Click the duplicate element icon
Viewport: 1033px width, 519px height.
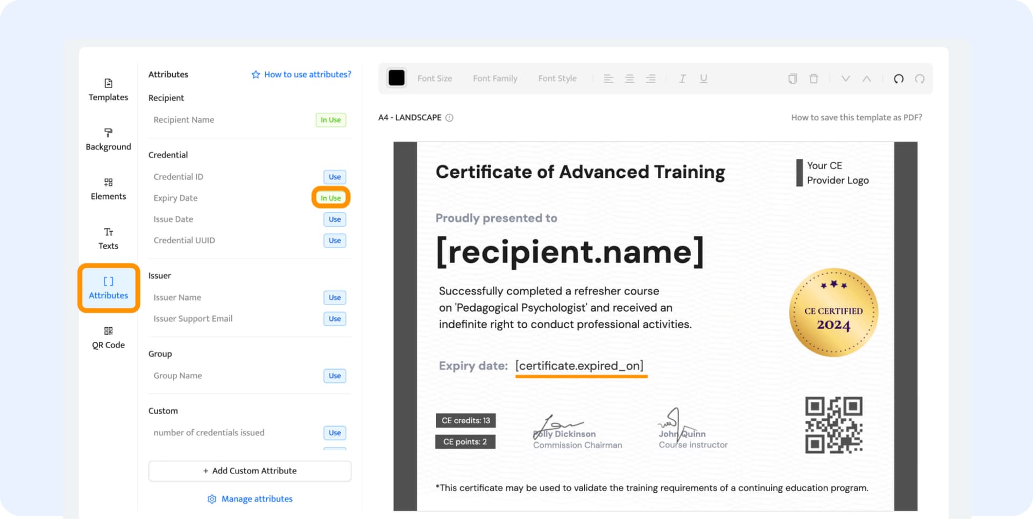tap(793, 79)
